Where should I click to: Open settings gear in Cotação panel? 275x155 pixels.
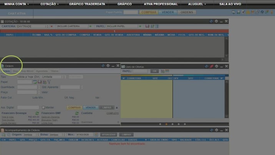pos(216,21)
